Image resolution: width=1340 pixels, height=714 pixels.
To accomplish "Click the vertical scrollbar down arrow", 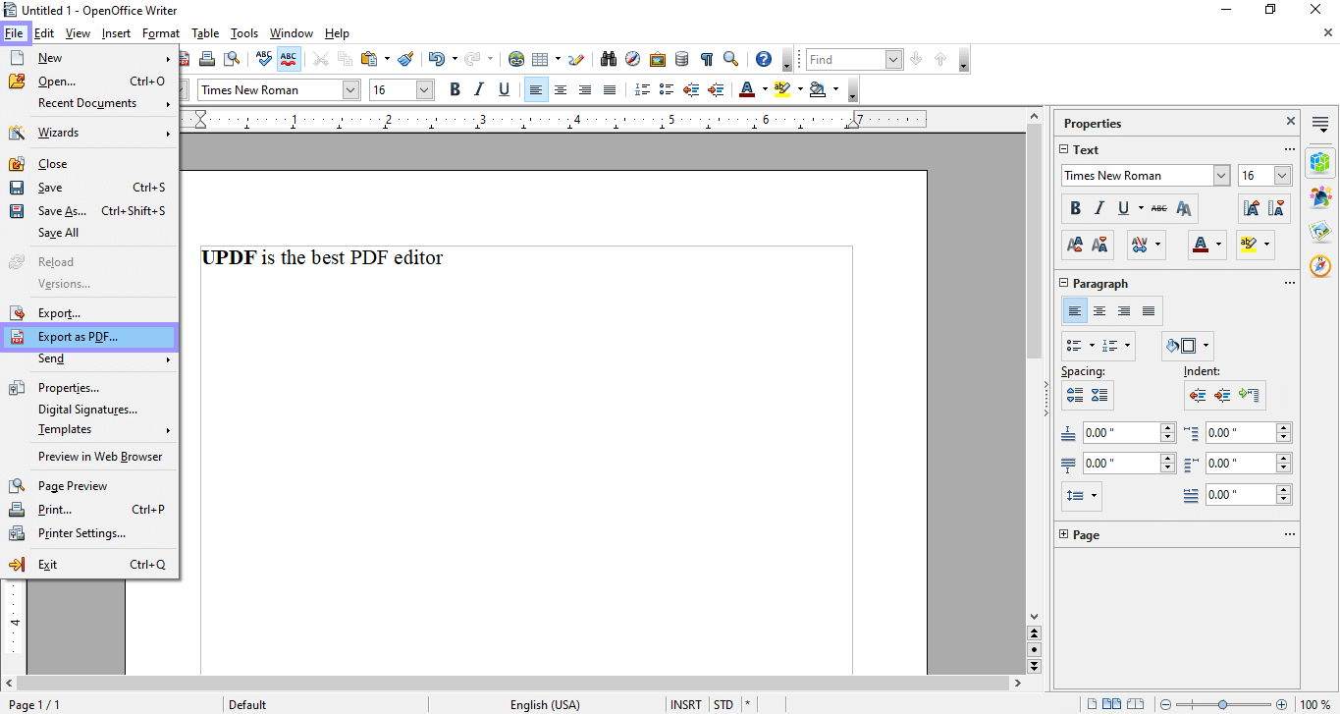I will 1034,616.
